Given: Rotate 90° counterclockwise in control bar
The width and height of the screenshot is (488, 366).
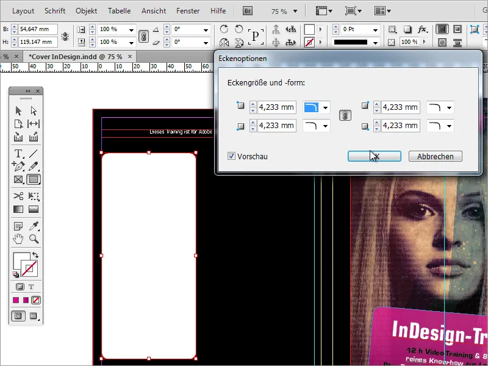Looking at the screenshot, I should [x=239, y=29].
